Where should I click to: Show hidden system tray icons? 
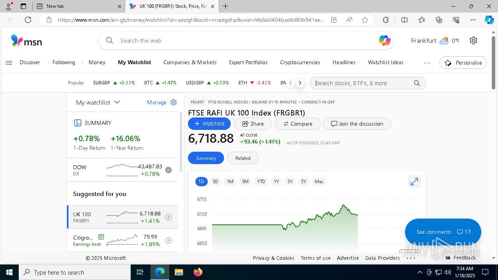tap(419, 272)
